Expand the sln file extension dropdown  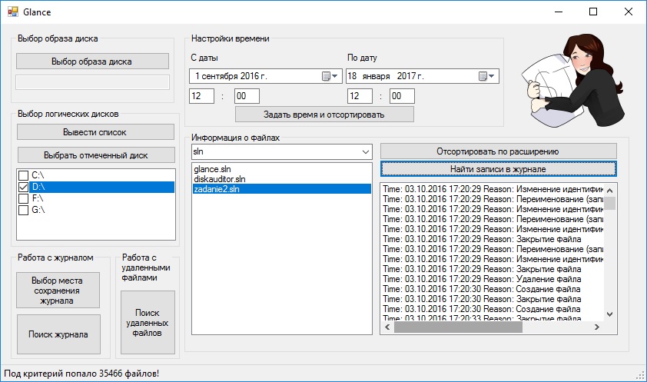(x=365, y=152)
